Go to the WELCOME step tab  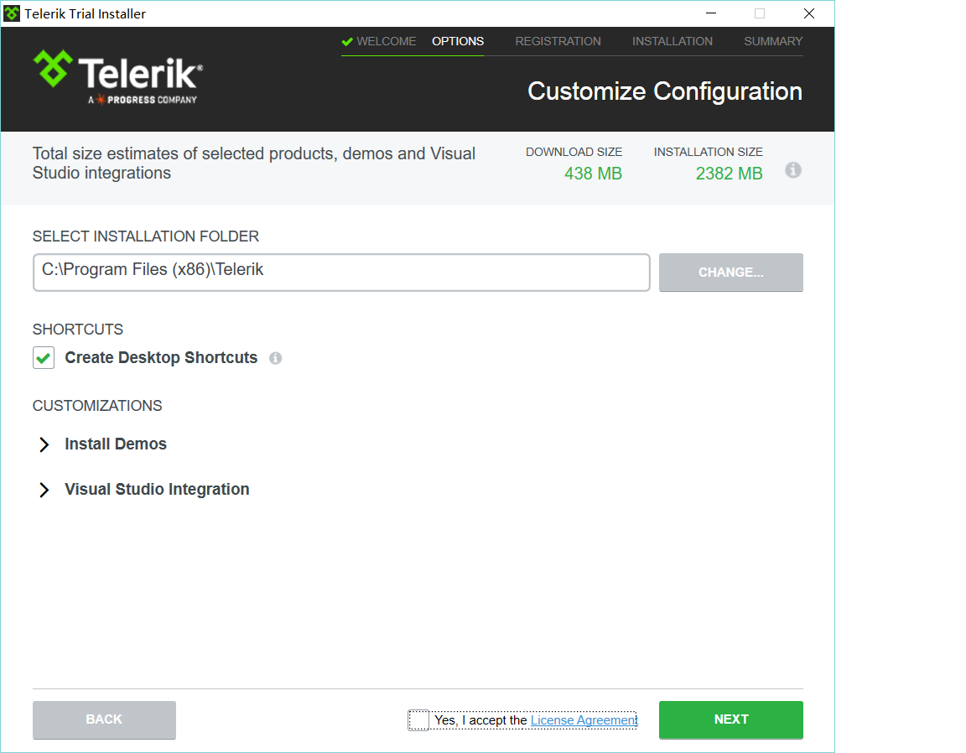click(x=380, y=41)
